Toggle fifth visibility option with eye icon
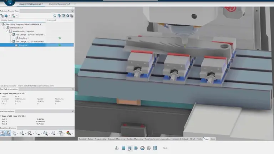274x154 pixels. tap(29, 133)
